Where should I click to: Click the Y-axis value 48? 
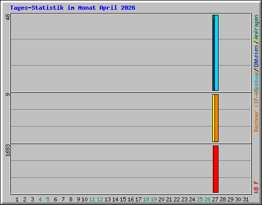(x=8, y=17)
